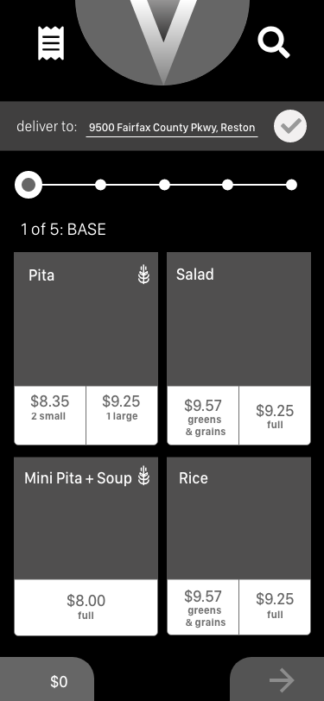Tap the search magnifier icon
The height and width of the screenshot is (701, 324).
(x=274, y=42)
